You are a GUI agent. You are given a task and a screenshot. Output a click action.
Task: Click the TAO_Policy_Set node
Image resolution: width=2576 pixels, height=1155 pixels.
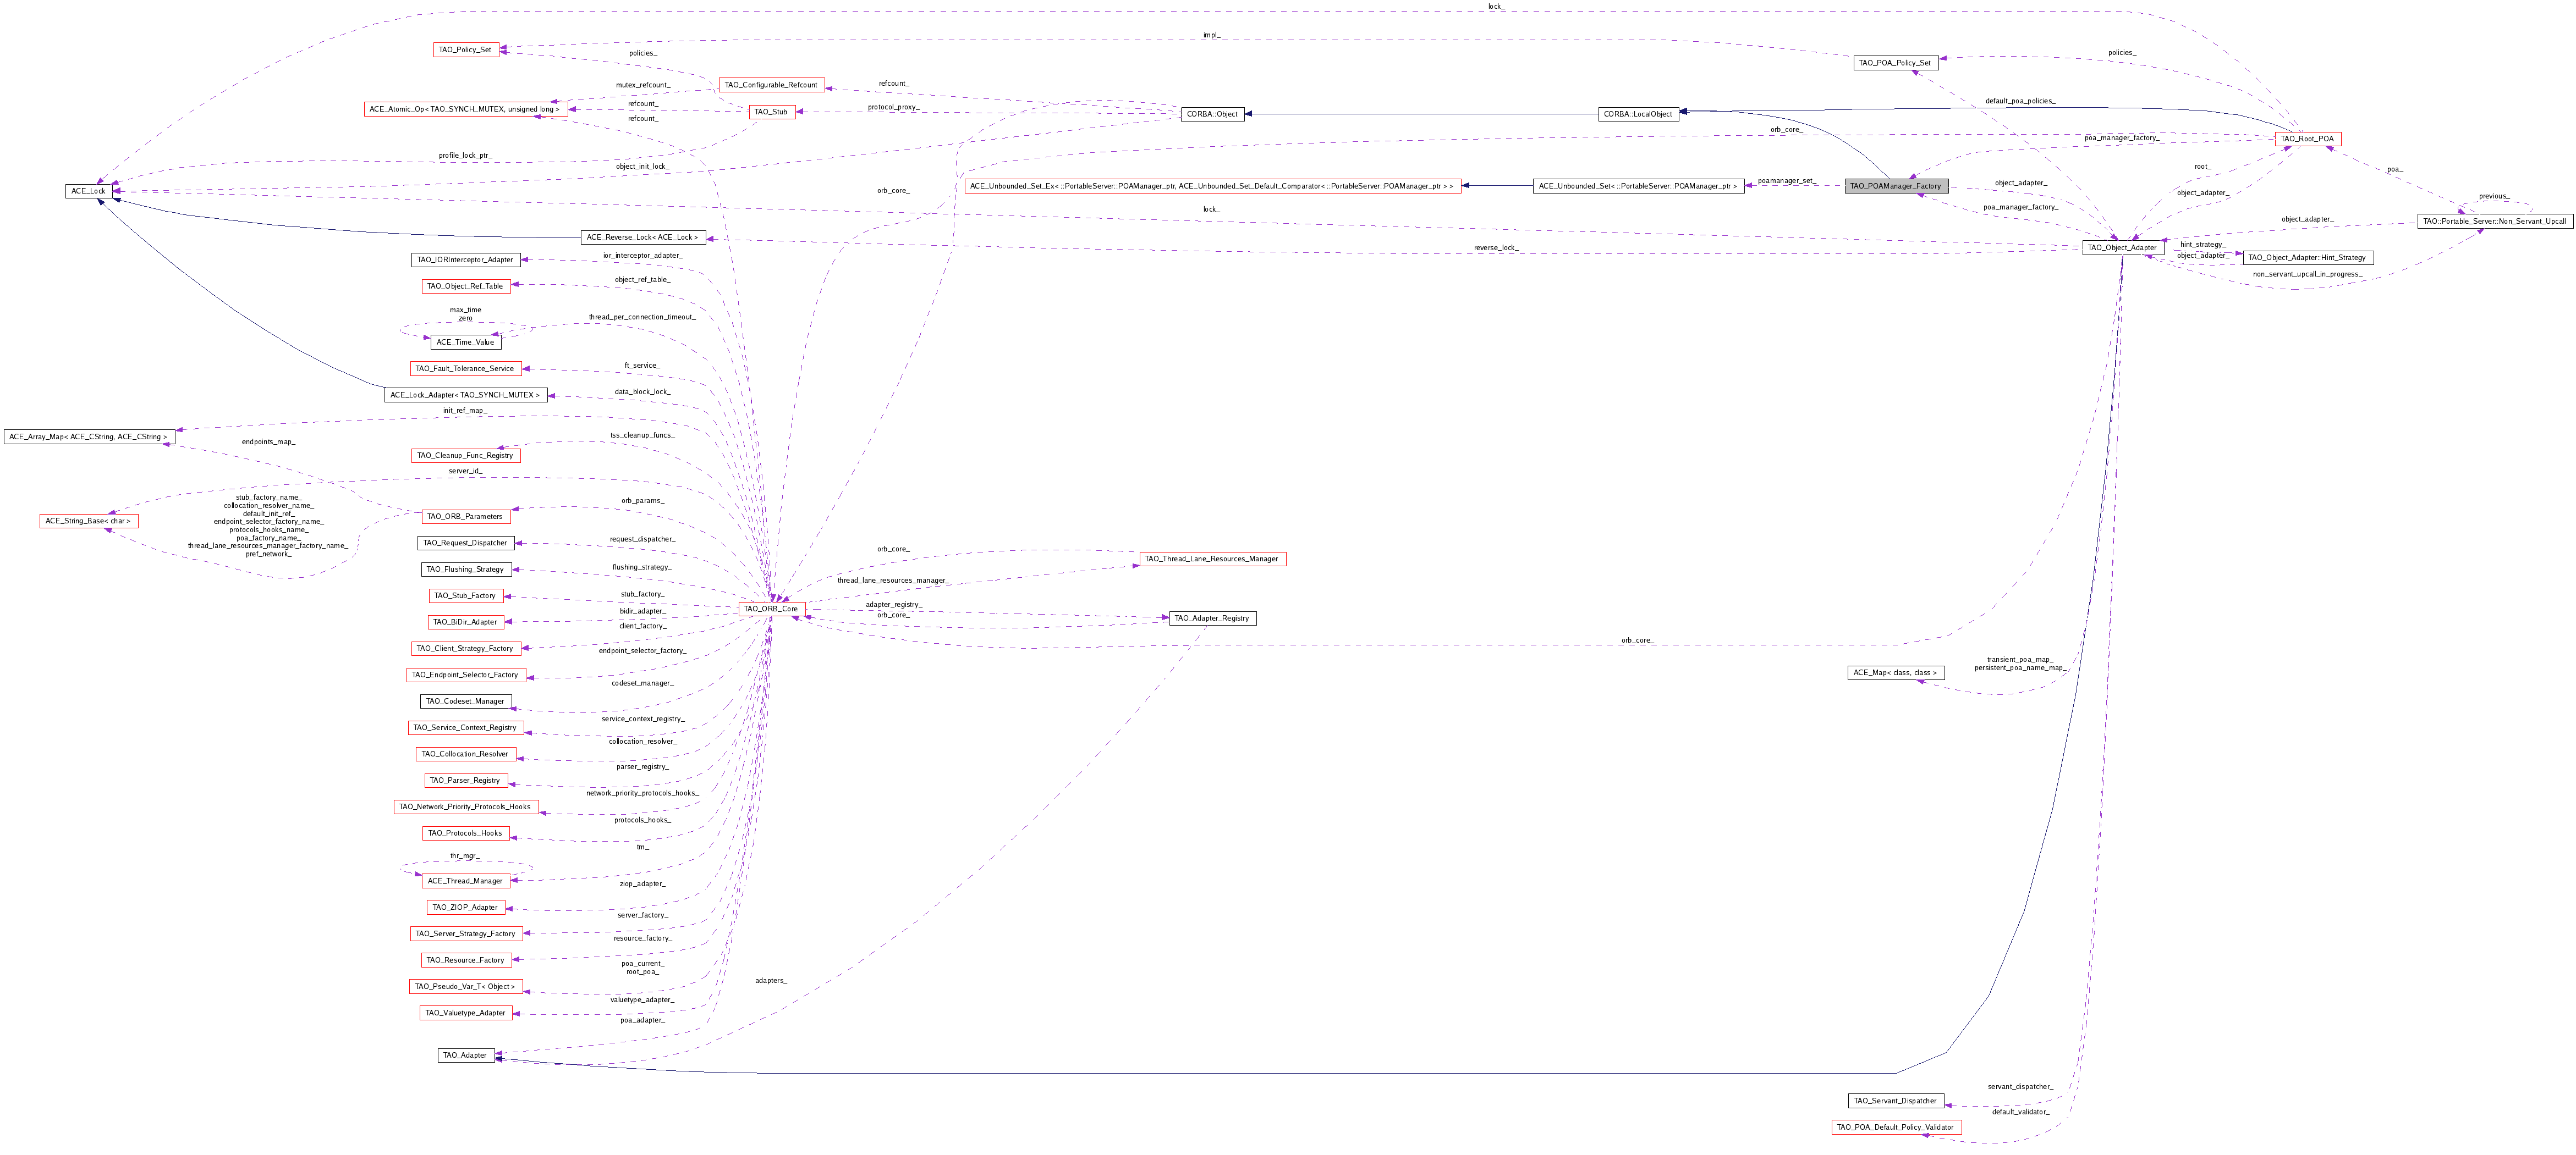tap(465, 49)
